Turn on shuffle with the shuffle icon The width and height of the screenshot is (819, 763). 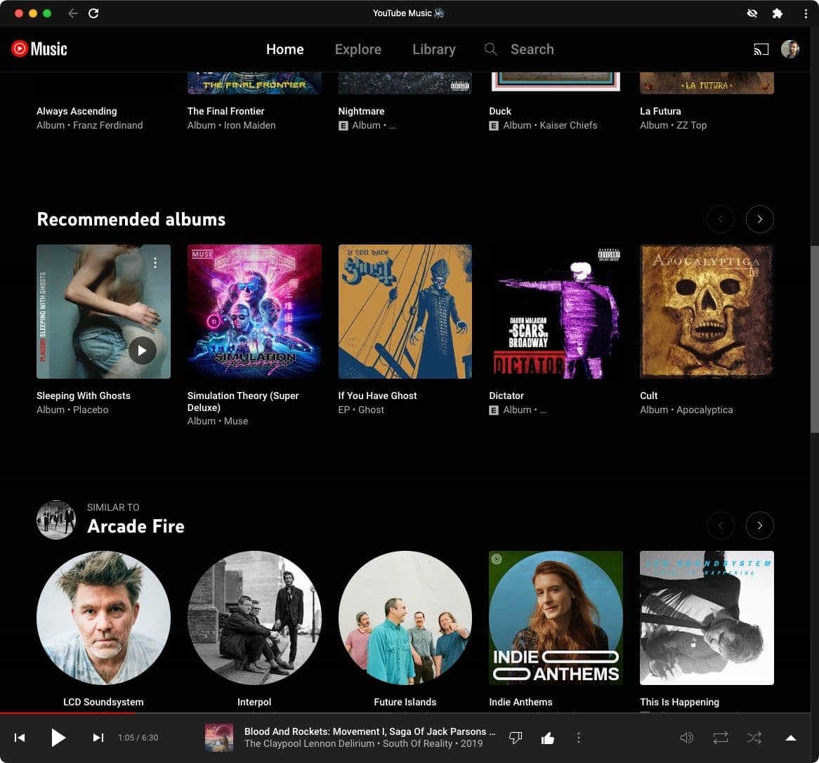[754, 738]
